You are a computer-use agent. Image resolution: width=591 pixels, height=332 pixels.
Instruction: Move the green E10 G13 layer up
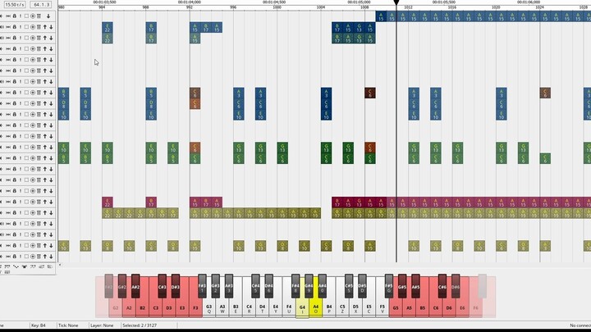[x=45, y=148]
